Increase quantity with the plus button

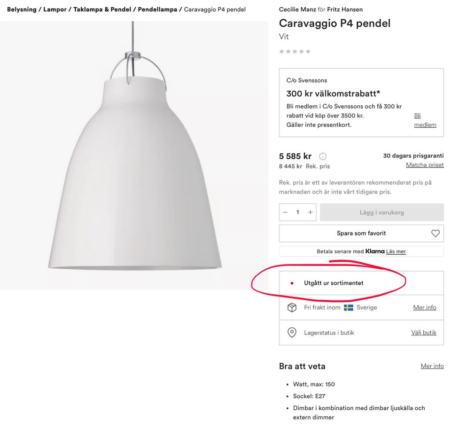(x=310, y=212)
